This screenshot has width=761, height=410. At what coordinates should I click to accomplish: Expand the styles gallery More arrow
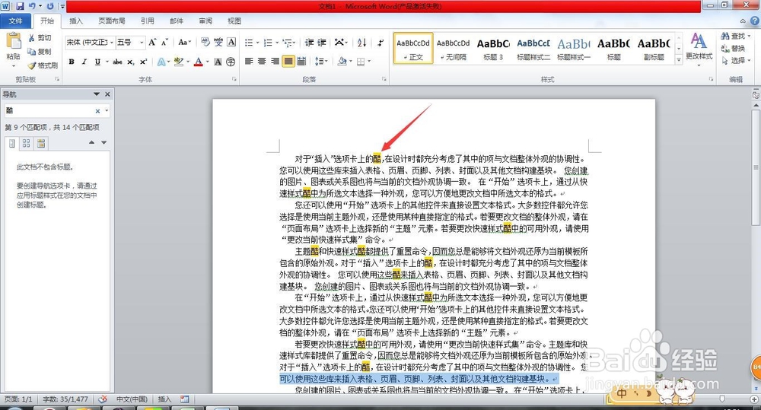(x=679, y=59)
